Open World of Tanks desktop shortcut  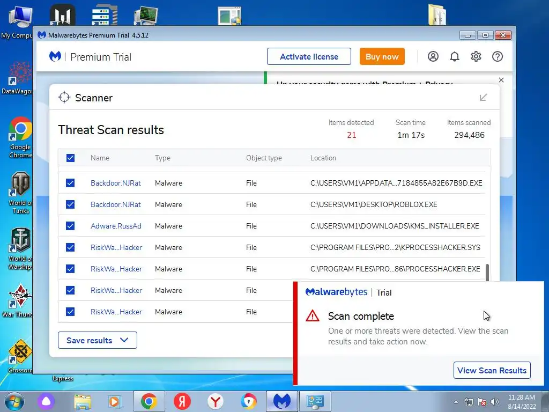(x=20, y=193)
